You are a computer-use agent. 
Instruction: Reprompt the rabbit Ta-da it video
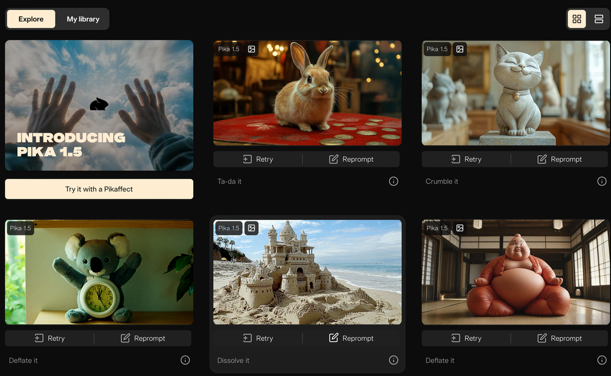[351, 159]
